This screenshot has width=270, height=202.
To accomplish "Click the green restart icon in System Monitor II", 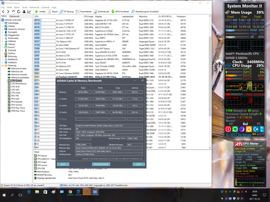I will coord(235,129).
